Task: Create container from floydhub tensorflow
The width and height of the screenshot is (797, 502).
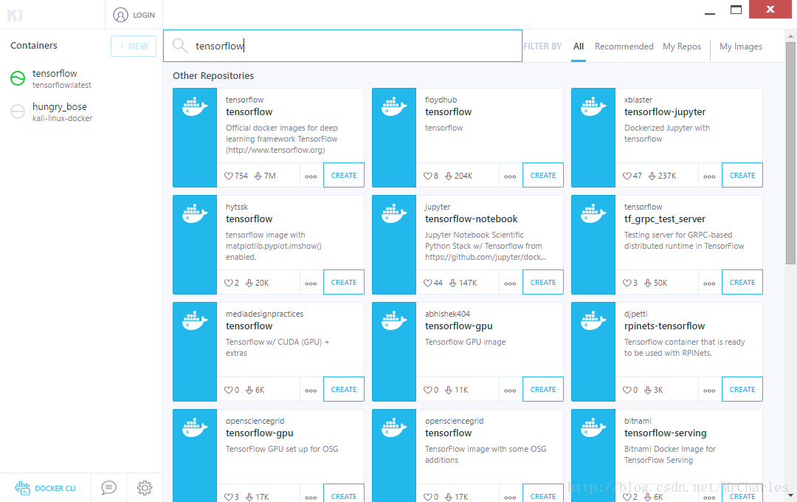Action: click(543, 175)
